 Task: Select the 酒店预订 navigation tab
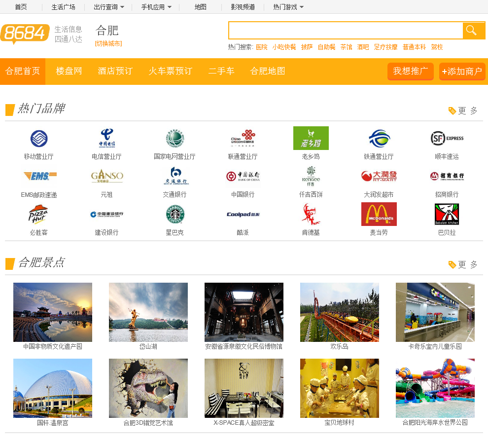[115, 72]
